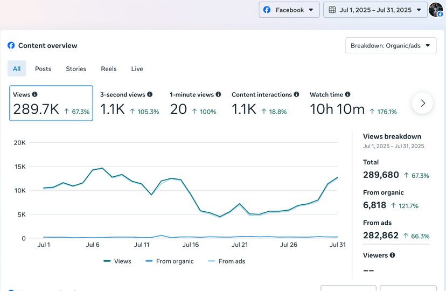Viewport: 446px width, 291px height.
Task: Click the 20K label on chart y-axis
Action: tap(19, 143)
